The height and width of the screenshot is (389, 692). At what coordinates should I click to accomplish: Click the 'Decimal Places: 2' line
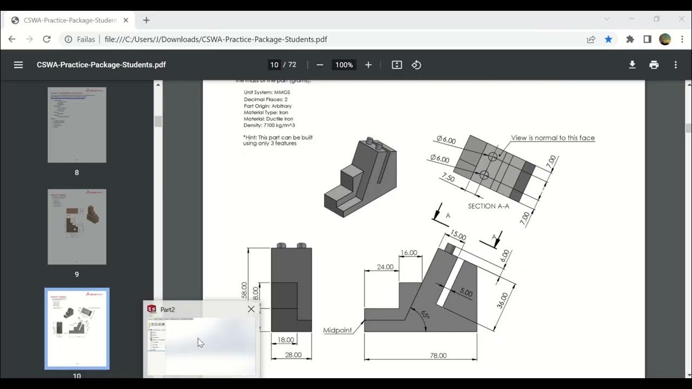coord(265,99)
